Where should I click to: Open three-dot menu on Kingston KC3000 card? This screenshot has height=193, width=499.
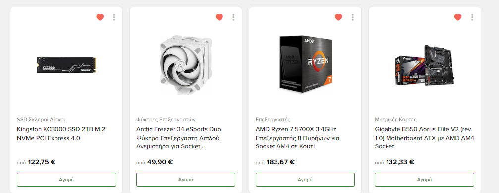114,17
